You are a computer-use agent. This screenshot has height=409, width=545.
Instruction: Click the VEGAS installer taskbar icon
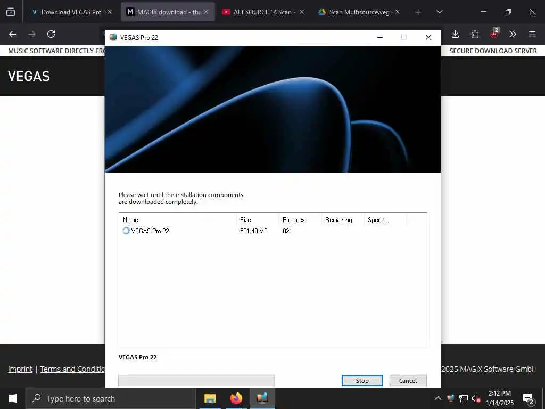262,398
